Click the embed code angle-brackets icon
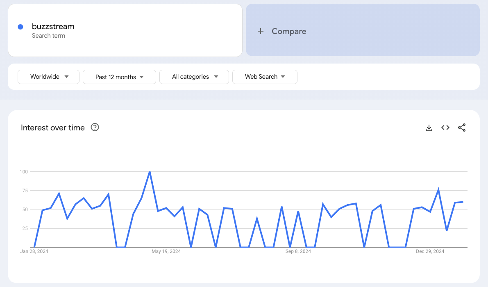Viewport: 488px width, 287px height. (x=445, y=128)
